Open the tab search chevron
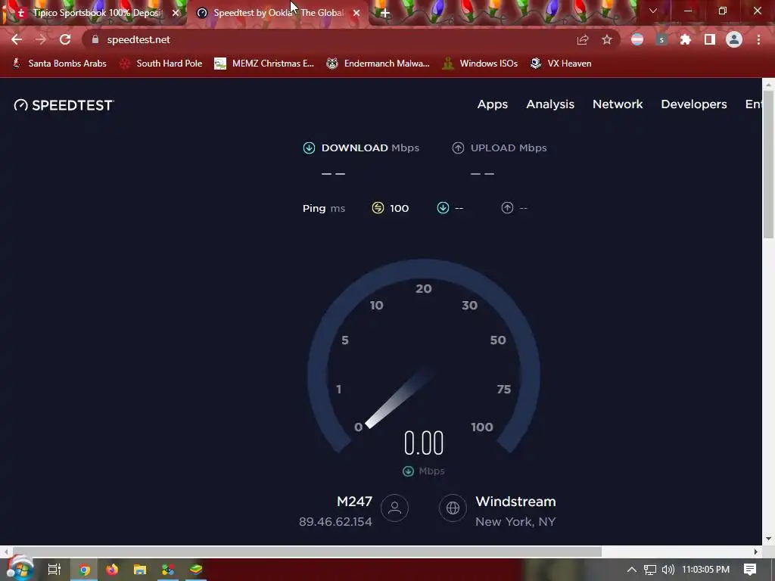Image resolution: width=775 pixels, height=581 pixels. click(x=653, y=11)
